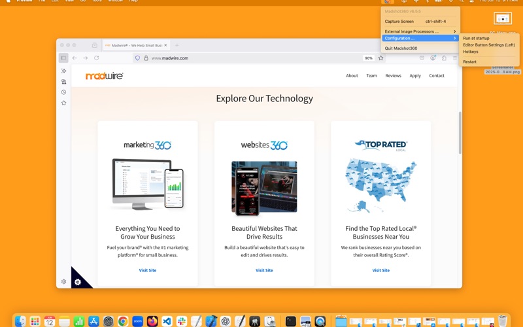
Task: Open sidebar settings gear at bottom left
Action: [x=63, y=282]
